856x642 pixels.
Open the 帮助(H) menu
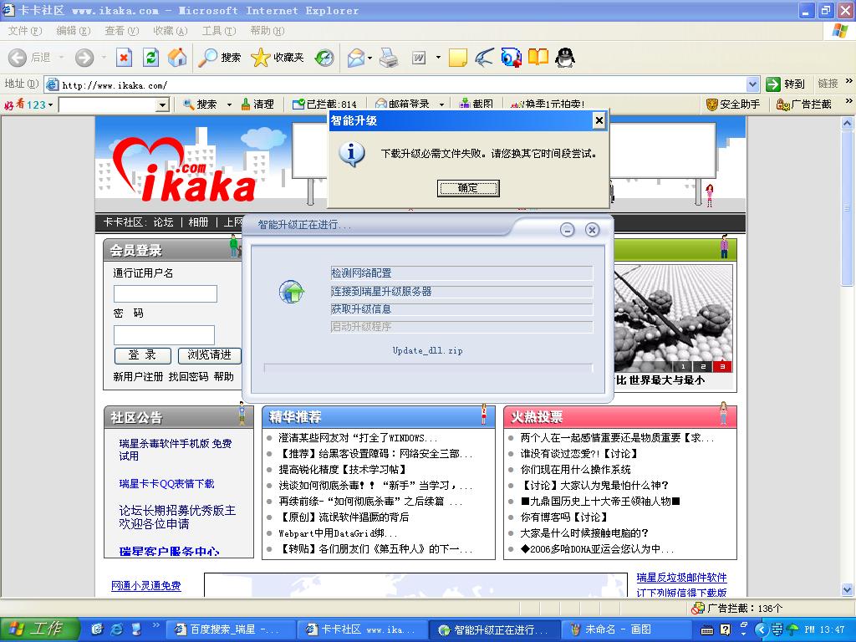pyautogui.click(x=267, y=31)
